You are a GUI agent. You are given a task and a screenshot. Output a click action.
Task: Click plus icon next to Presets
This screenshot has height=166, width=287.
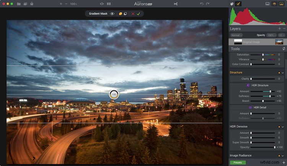(x=284, y=163)
